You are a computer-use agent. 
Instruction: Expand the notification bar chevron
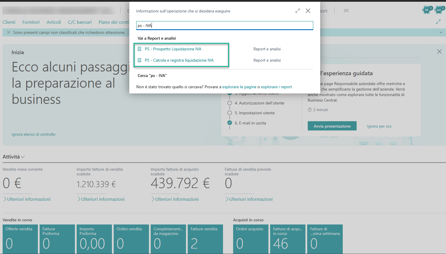441,32
